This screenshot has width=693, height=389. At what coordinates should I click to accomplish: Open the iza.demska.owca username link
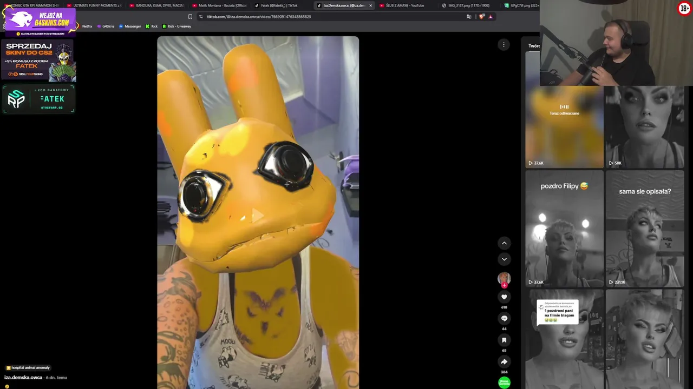[x=23, y=378]
